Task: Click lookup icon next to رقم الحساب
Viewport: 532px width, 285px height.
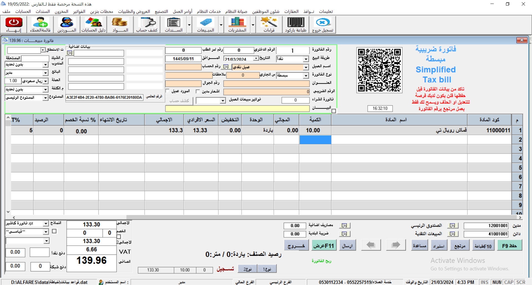Action: coord(226,67)
